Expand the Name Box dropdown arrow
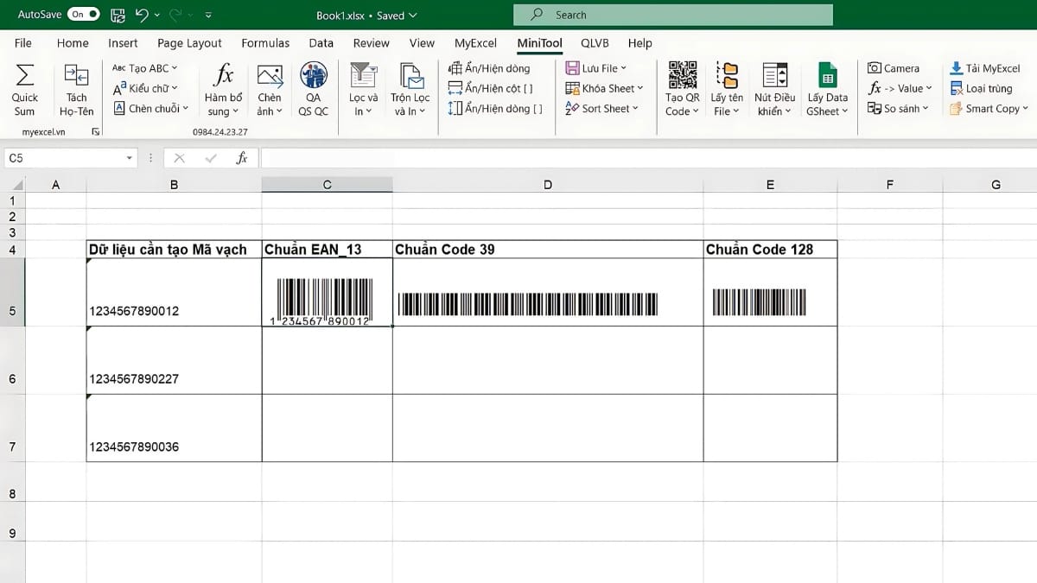 130,158
